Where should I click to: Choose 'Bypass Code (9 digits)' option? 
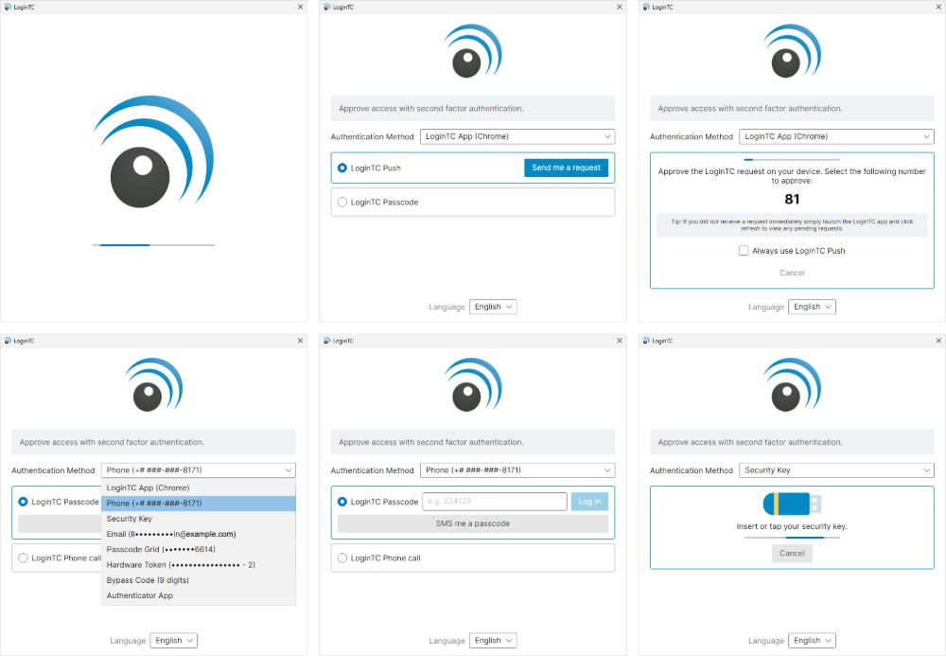(198, 580)
